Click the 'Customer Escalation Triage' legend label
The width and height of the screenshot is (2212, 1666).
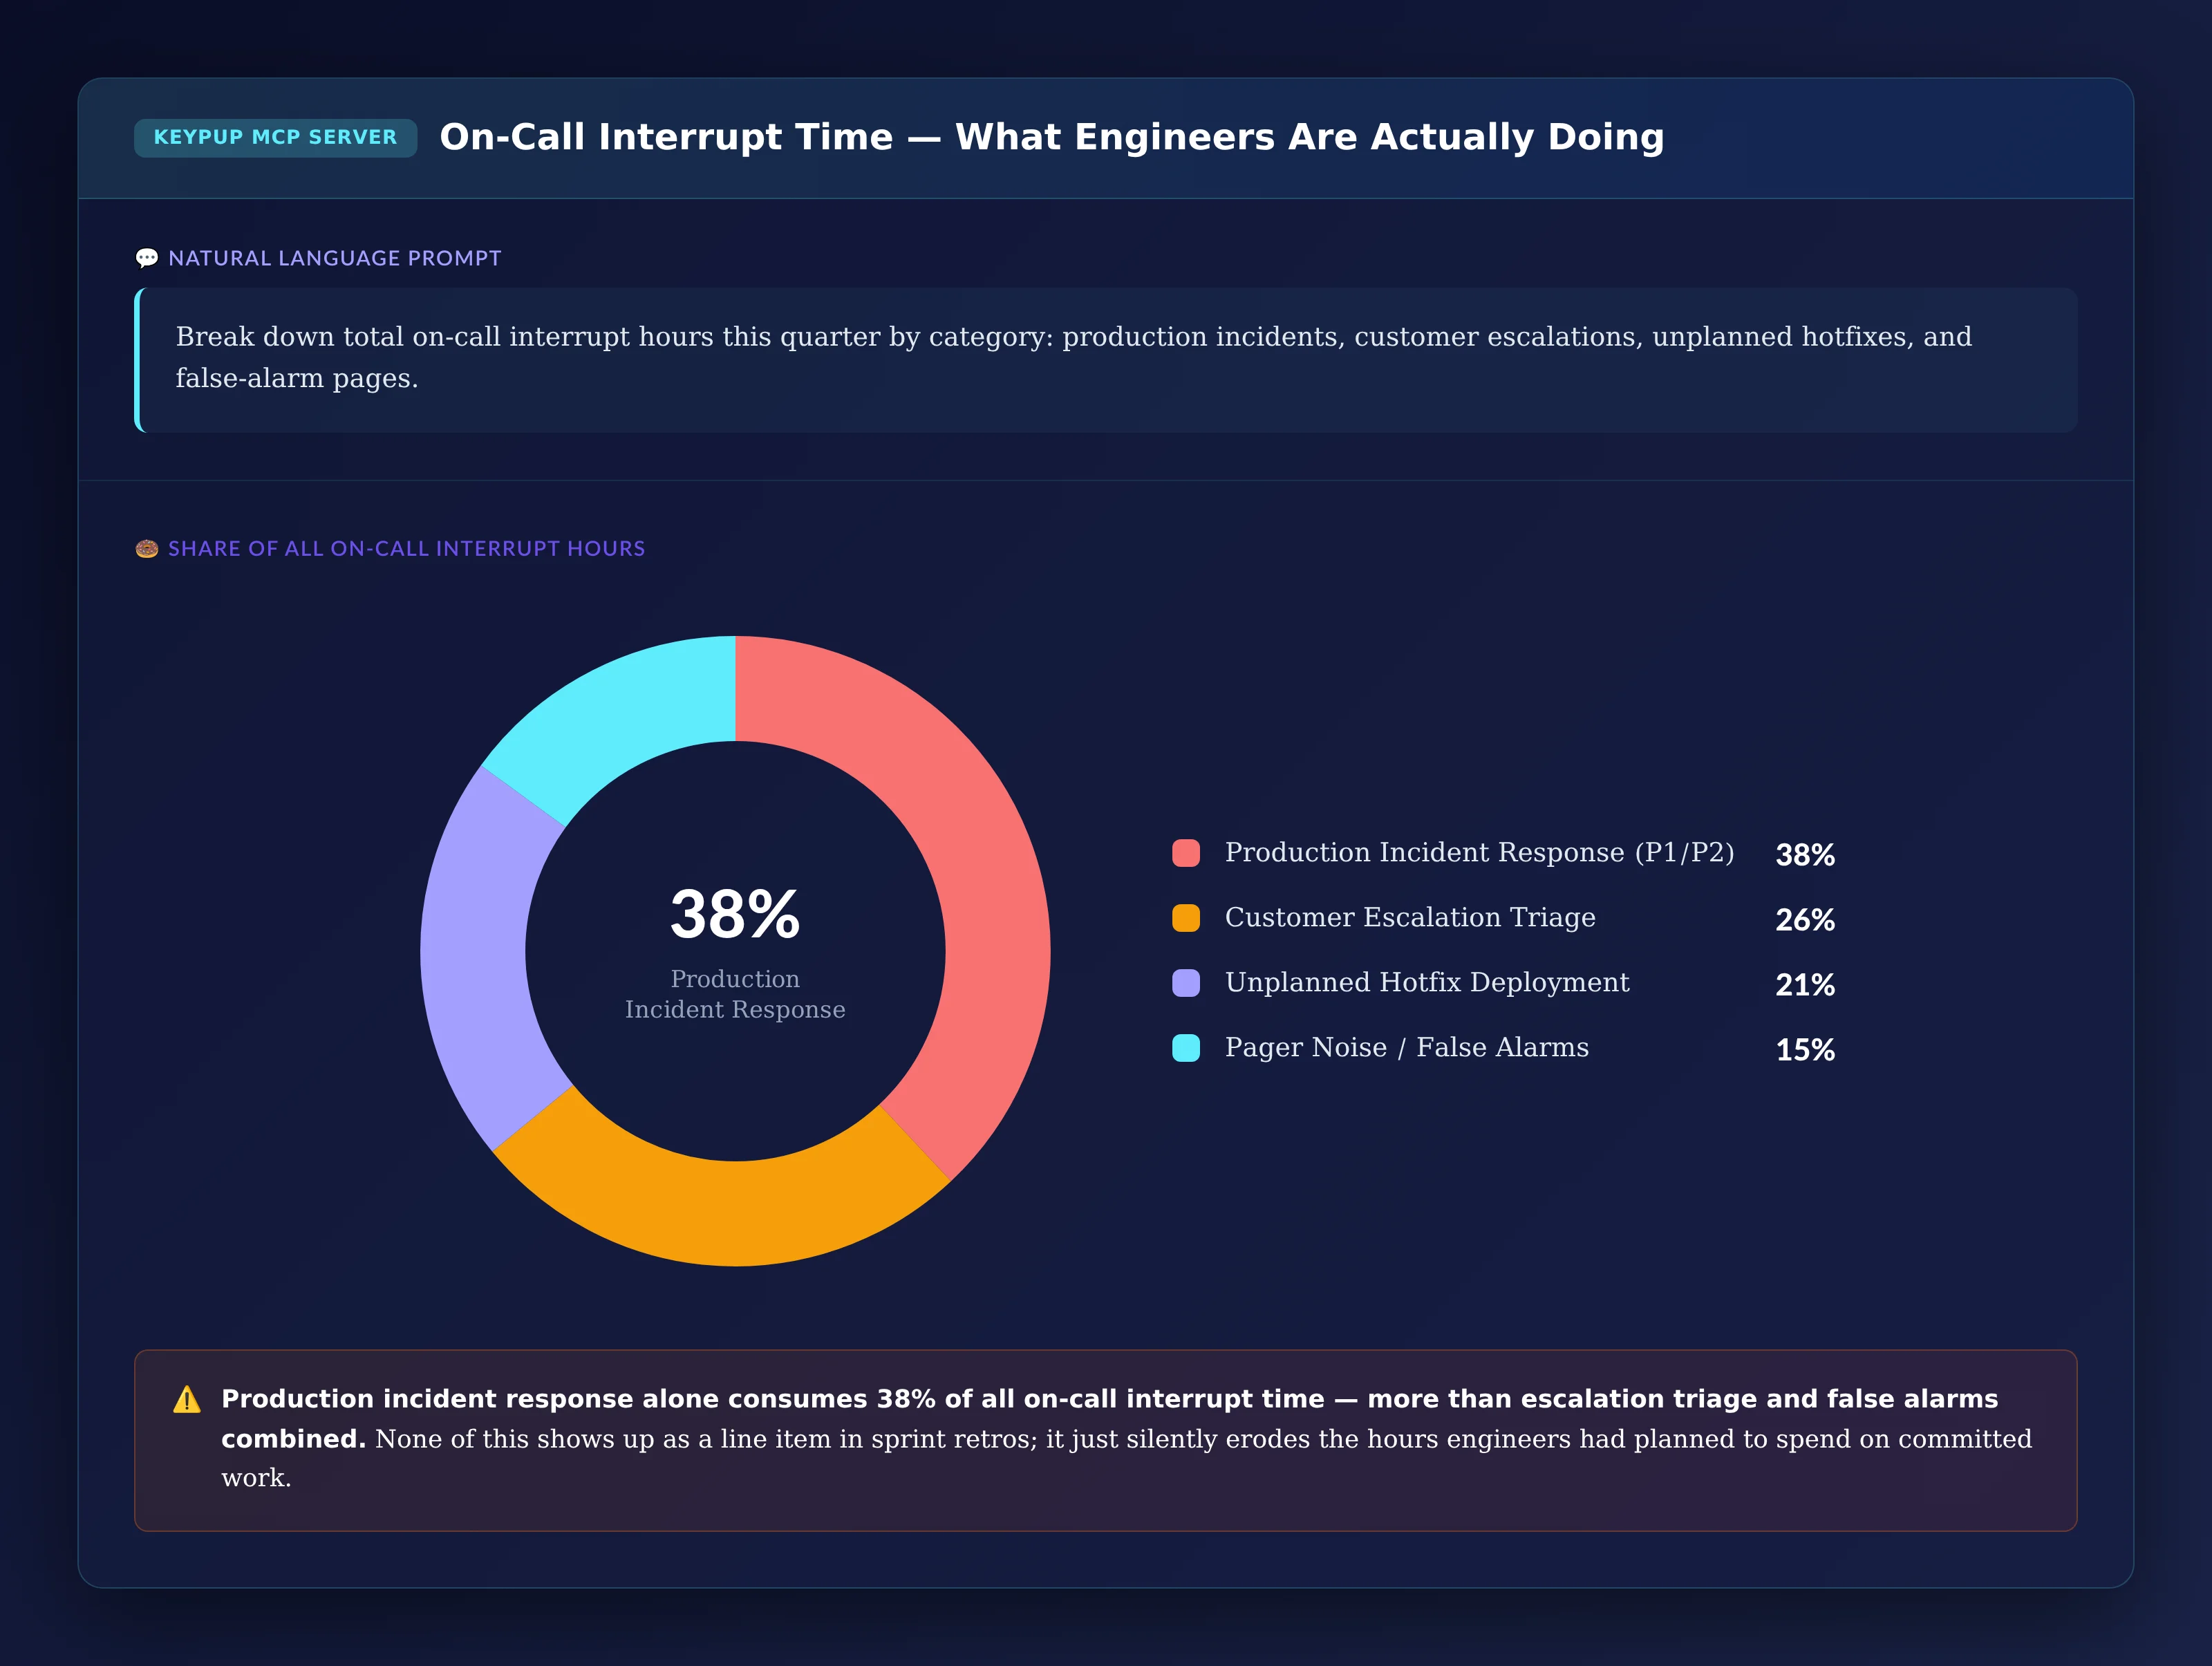1410,917
